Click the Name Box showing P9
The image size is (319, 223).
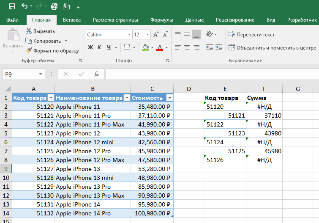[20, 74]
